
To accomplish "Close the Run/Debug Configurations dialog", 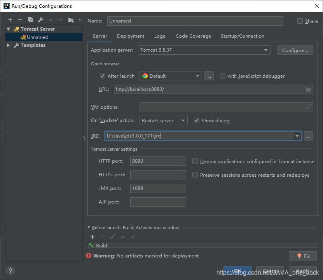I will click(317, 6).
